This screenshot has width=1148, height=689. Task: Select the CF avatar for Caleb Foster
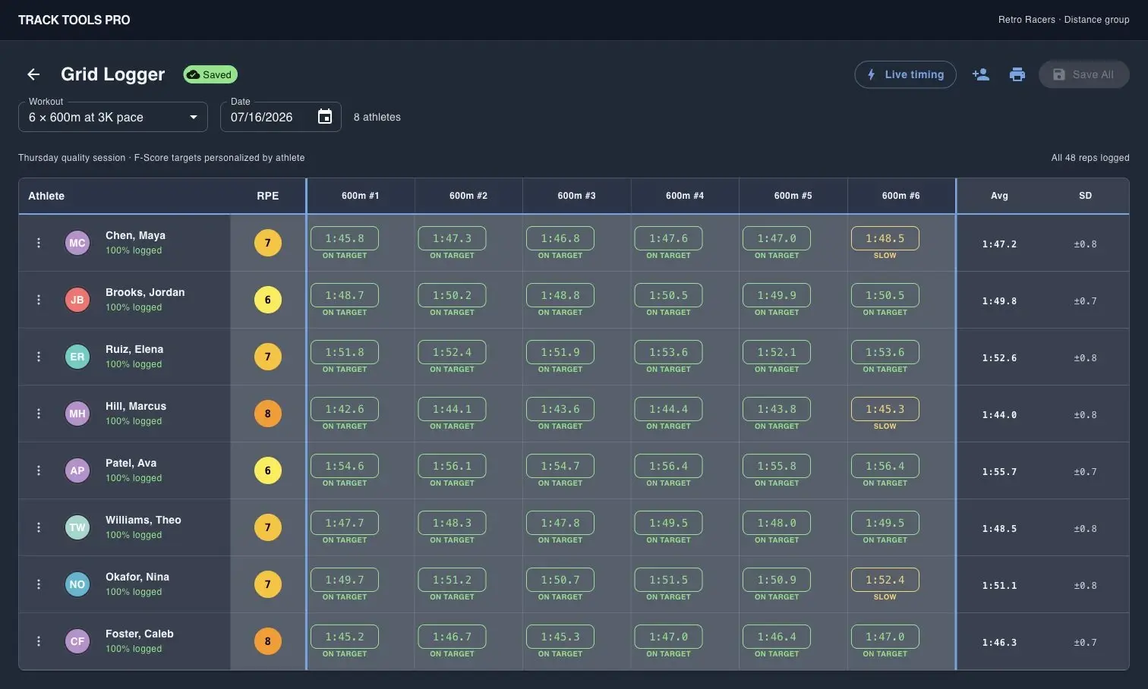tap(77, 641)
